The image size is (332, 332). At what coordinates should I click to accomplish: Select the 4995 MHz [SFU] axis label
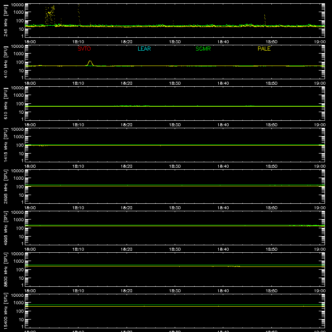click(x=6, y=228)
